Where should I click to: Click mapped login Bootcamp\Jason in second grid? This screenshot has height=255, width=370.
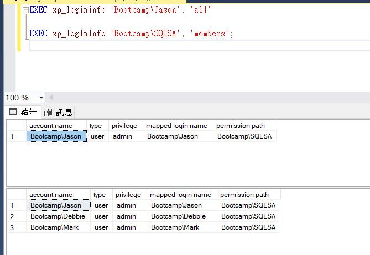tap(182, 205)
